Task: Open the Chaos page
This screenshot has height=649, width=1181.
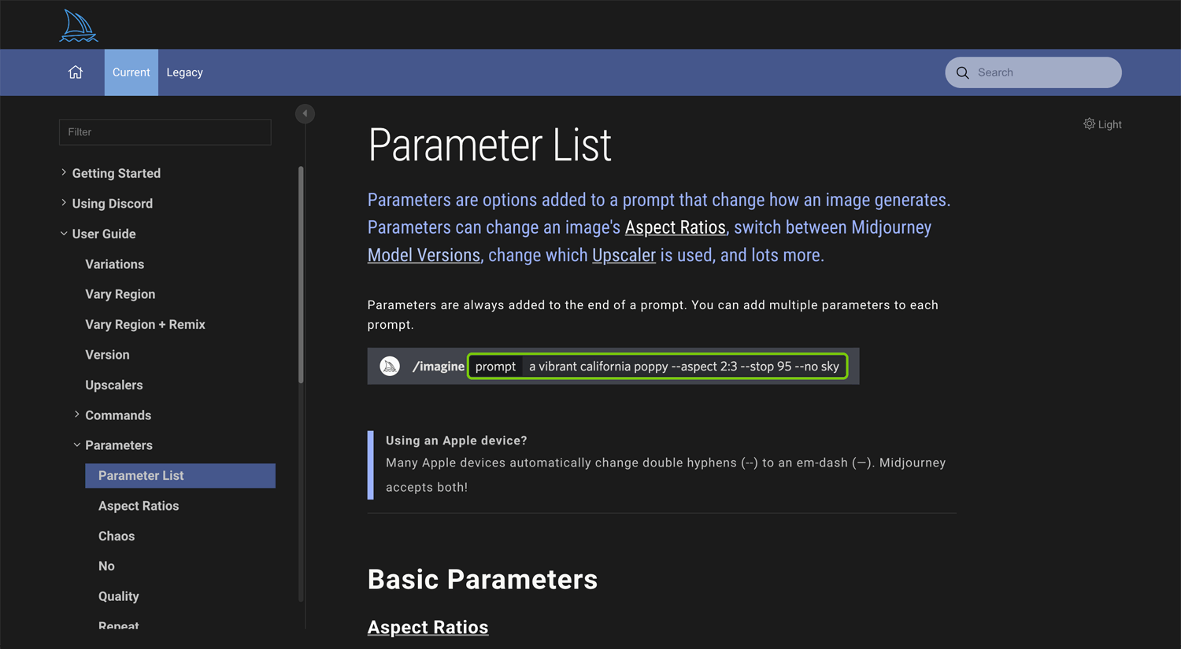Action: pyautogui.click(x=117, y=537)
